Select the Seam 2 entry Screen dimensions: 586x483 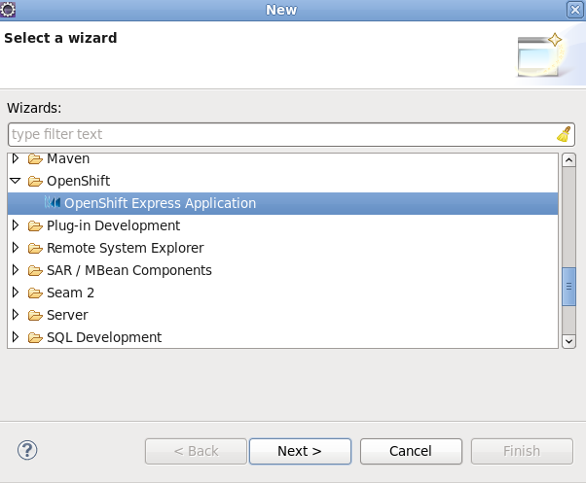tap(70, 293)
